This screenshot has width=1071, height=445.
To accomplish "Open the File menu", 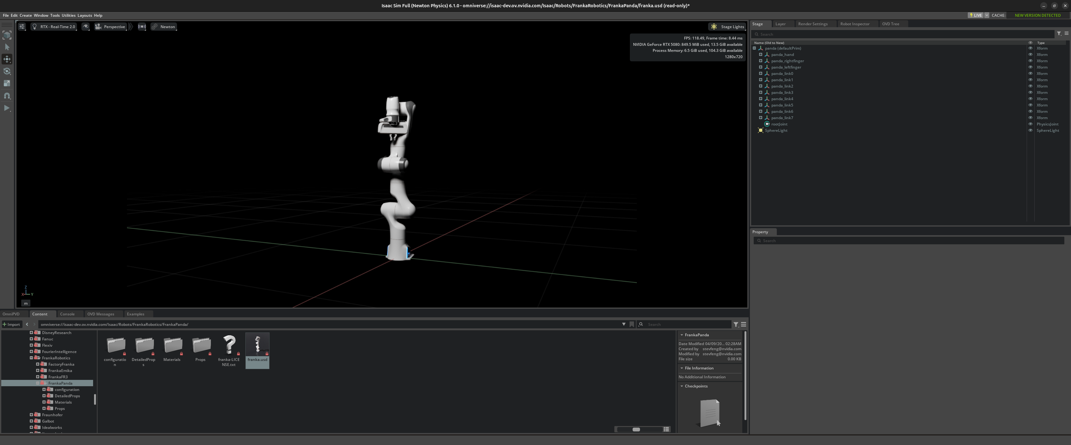I will click(6, 15).
